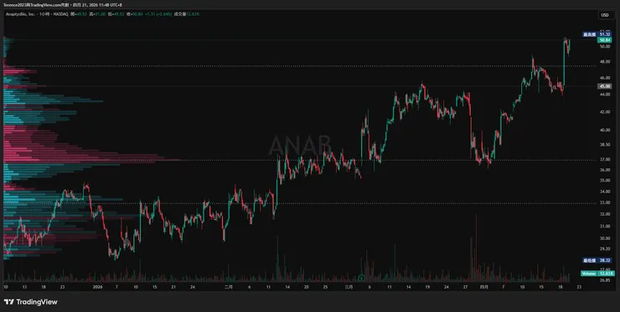This screenshot has width=620, height=312.
Task: Click the 37.00 price axis label
Action: pos(605,160)
